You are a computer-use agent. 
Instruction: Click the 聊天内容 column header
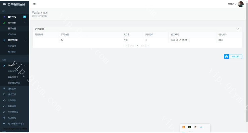65,35
